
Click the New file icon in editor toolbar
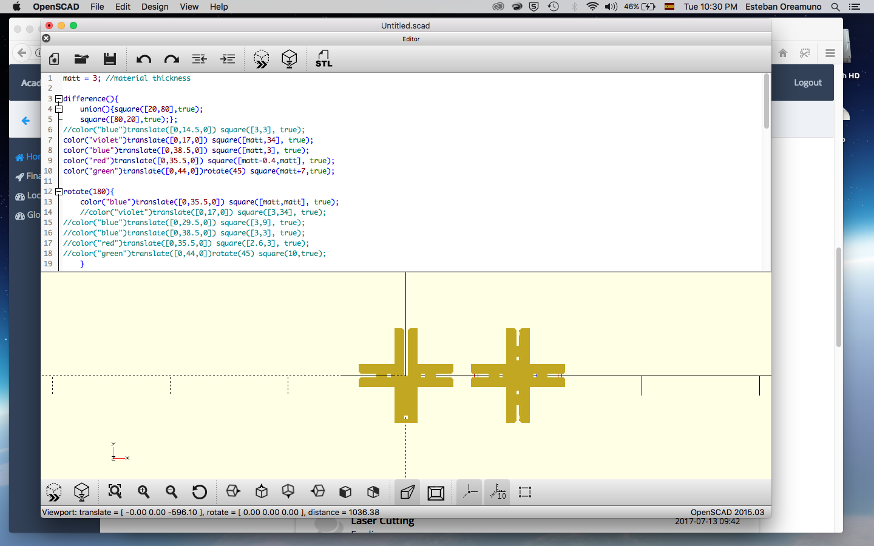[54, 59]
